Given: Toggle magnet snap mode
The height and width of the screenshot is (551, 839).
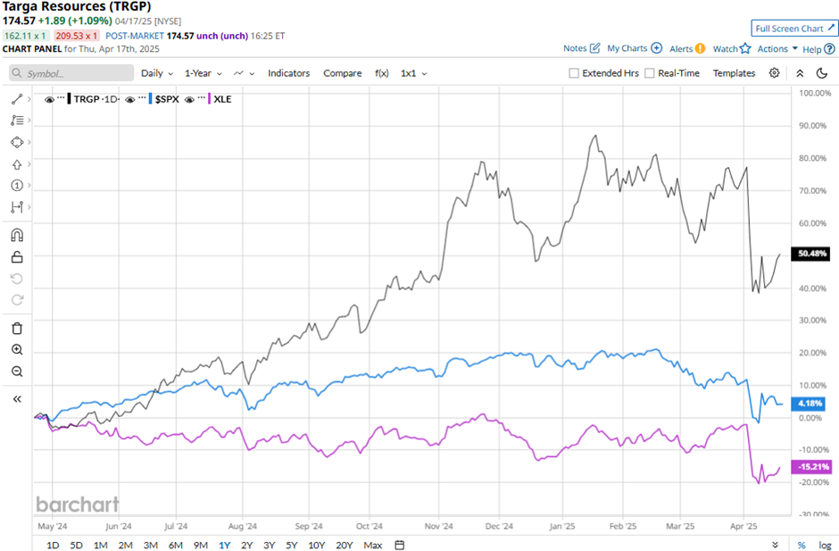Looking at the screenshot, I should tap(17, 235).
